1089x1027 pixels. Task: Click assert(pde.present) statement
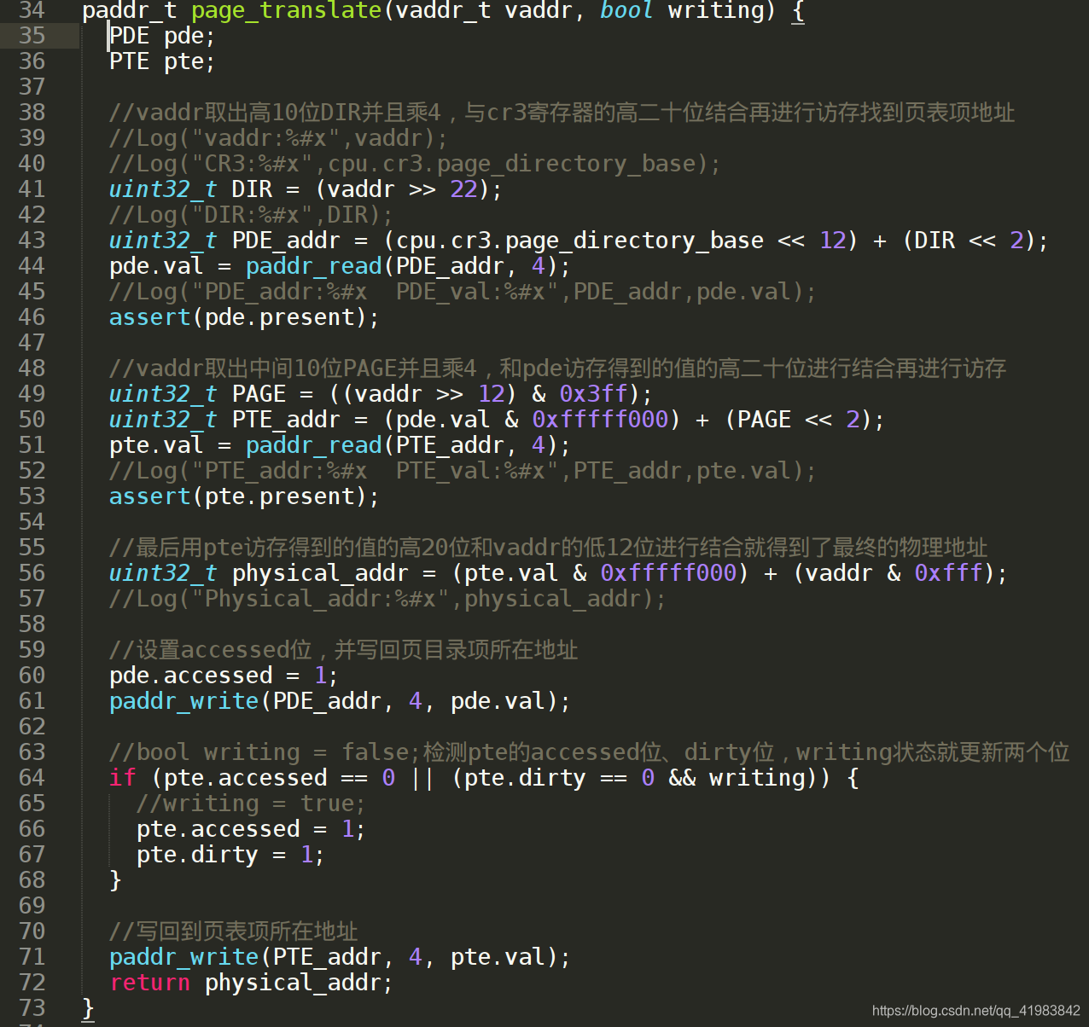(x=244, y=317)
